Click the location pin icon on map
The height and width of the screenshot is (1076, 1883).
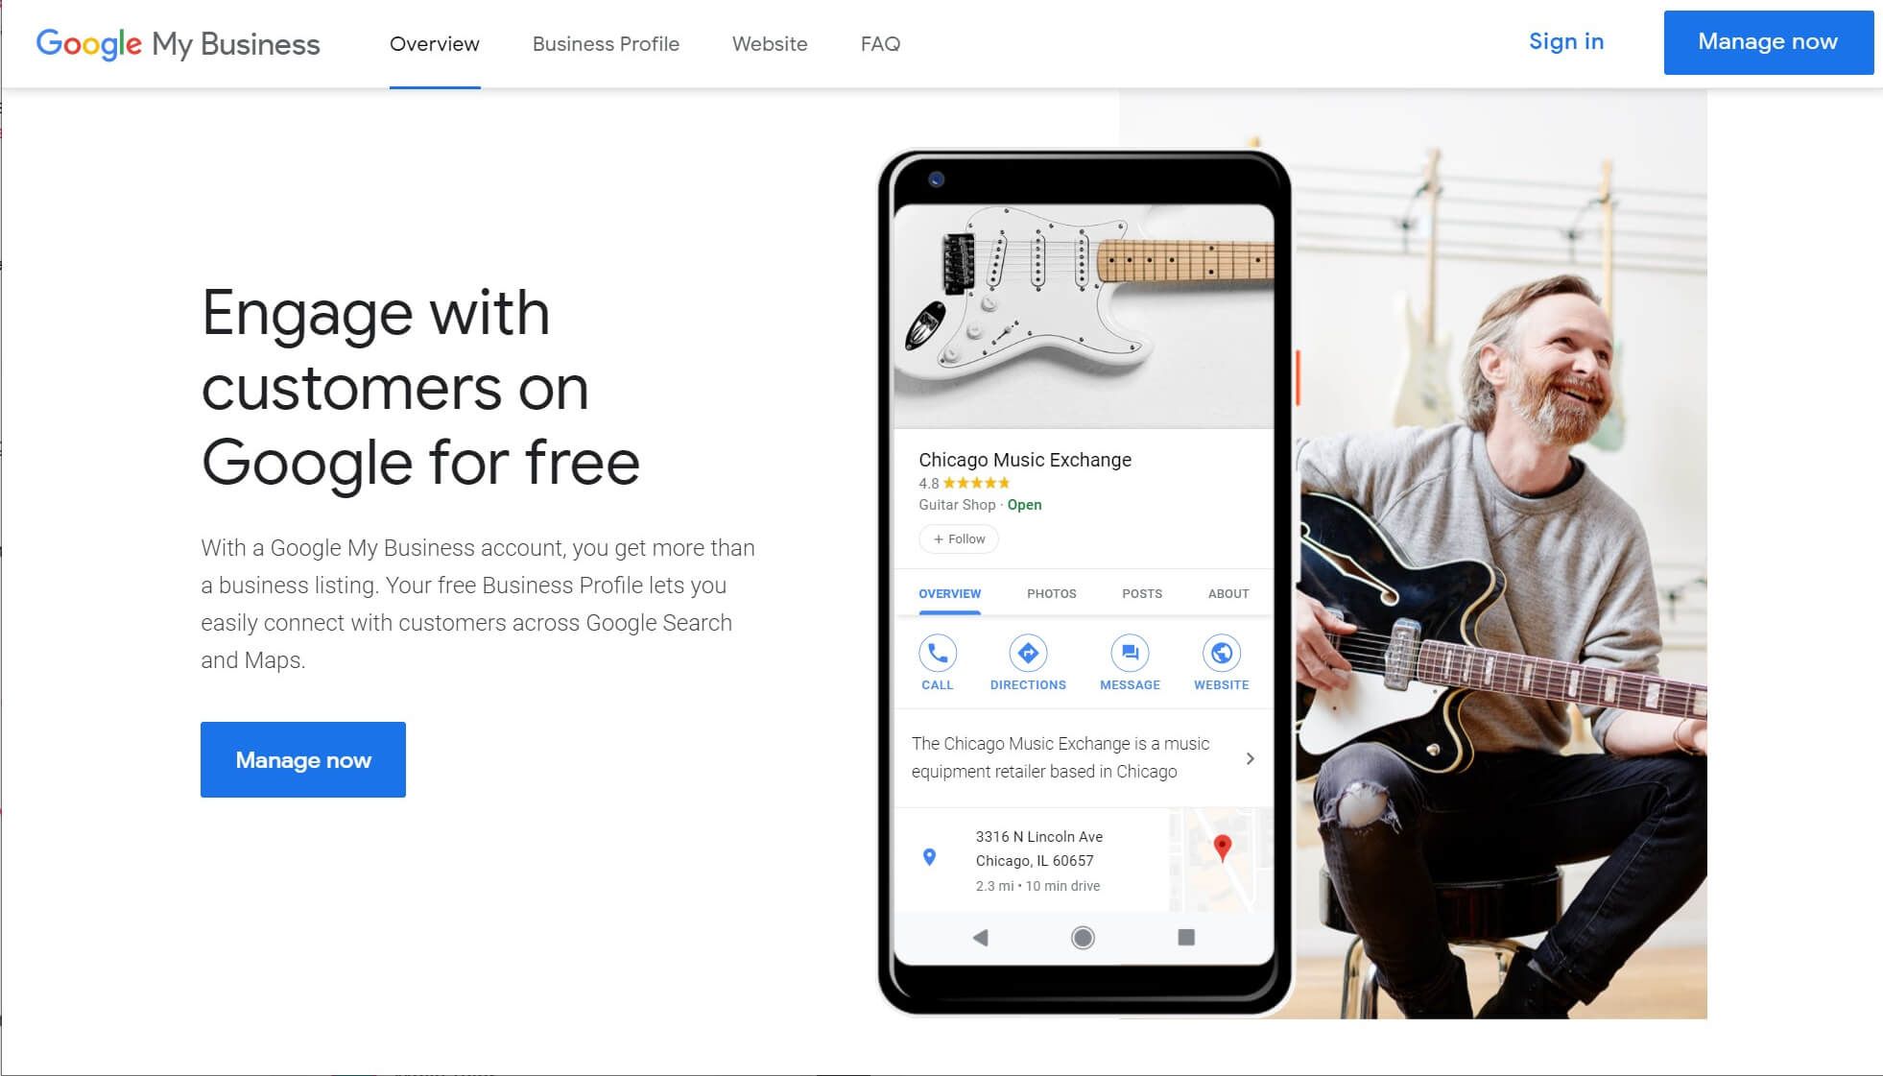[1218, 848]
